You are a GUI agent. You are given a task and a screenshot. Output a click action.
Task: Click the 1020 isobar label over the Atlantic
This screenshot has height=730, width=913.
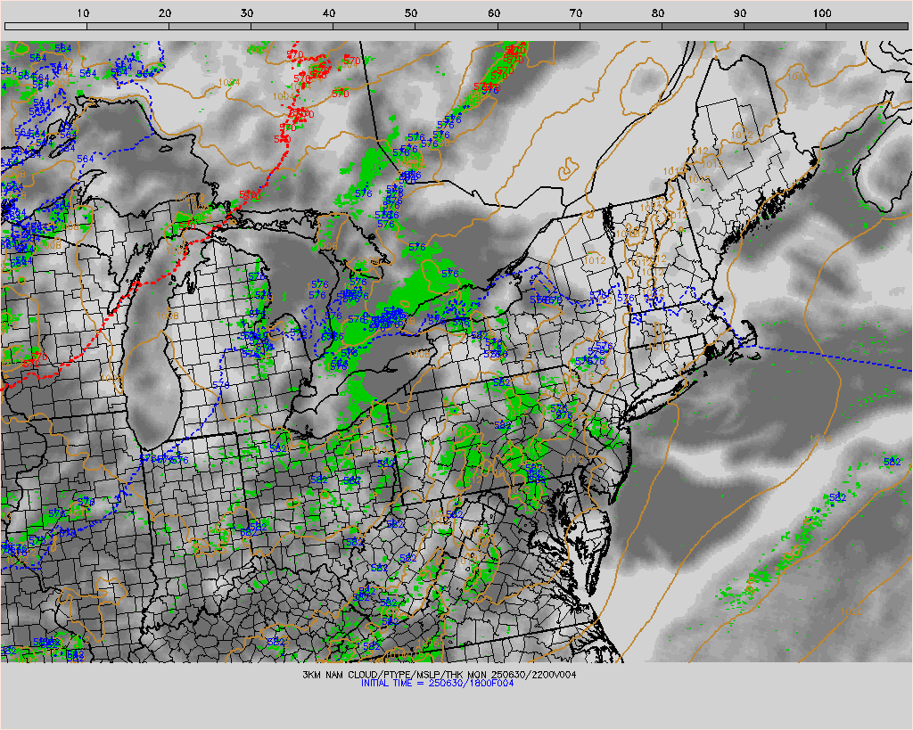point(851,611)
